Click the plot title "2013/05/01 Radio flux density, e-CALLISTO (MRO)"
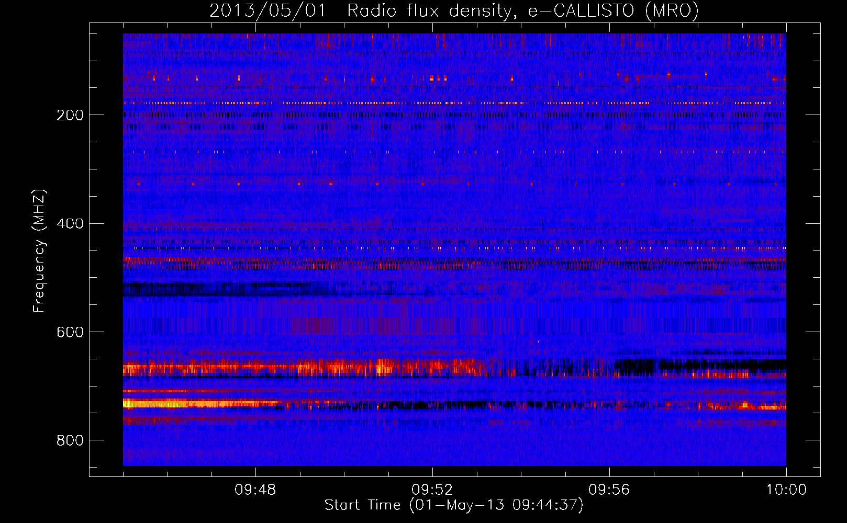The height and width of the screenshot is (523, 847). 454,11
